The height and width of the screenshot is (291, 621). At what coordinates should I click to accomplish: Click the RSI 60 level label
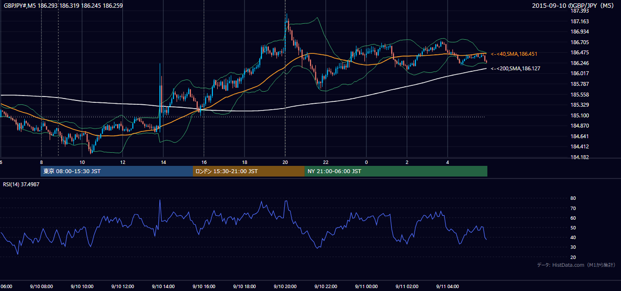(573, 218)
